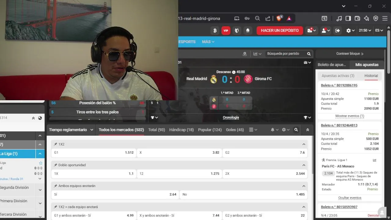391x220 pixels.
Task: Open the market list layout dropdown
Action: click(253, 130)
